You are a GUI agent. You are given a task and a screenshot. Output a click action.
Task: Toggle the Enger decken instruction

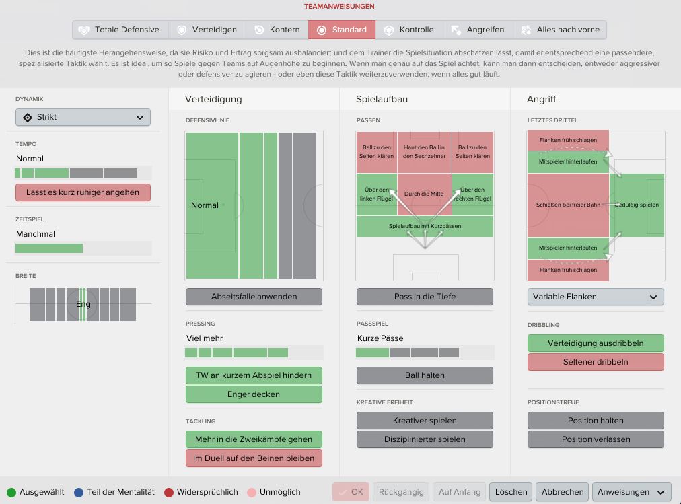click(254, 394)
